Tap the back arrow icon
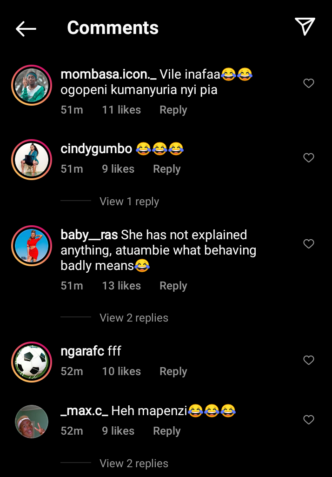 pyautogui.click(x=26, y=29)
